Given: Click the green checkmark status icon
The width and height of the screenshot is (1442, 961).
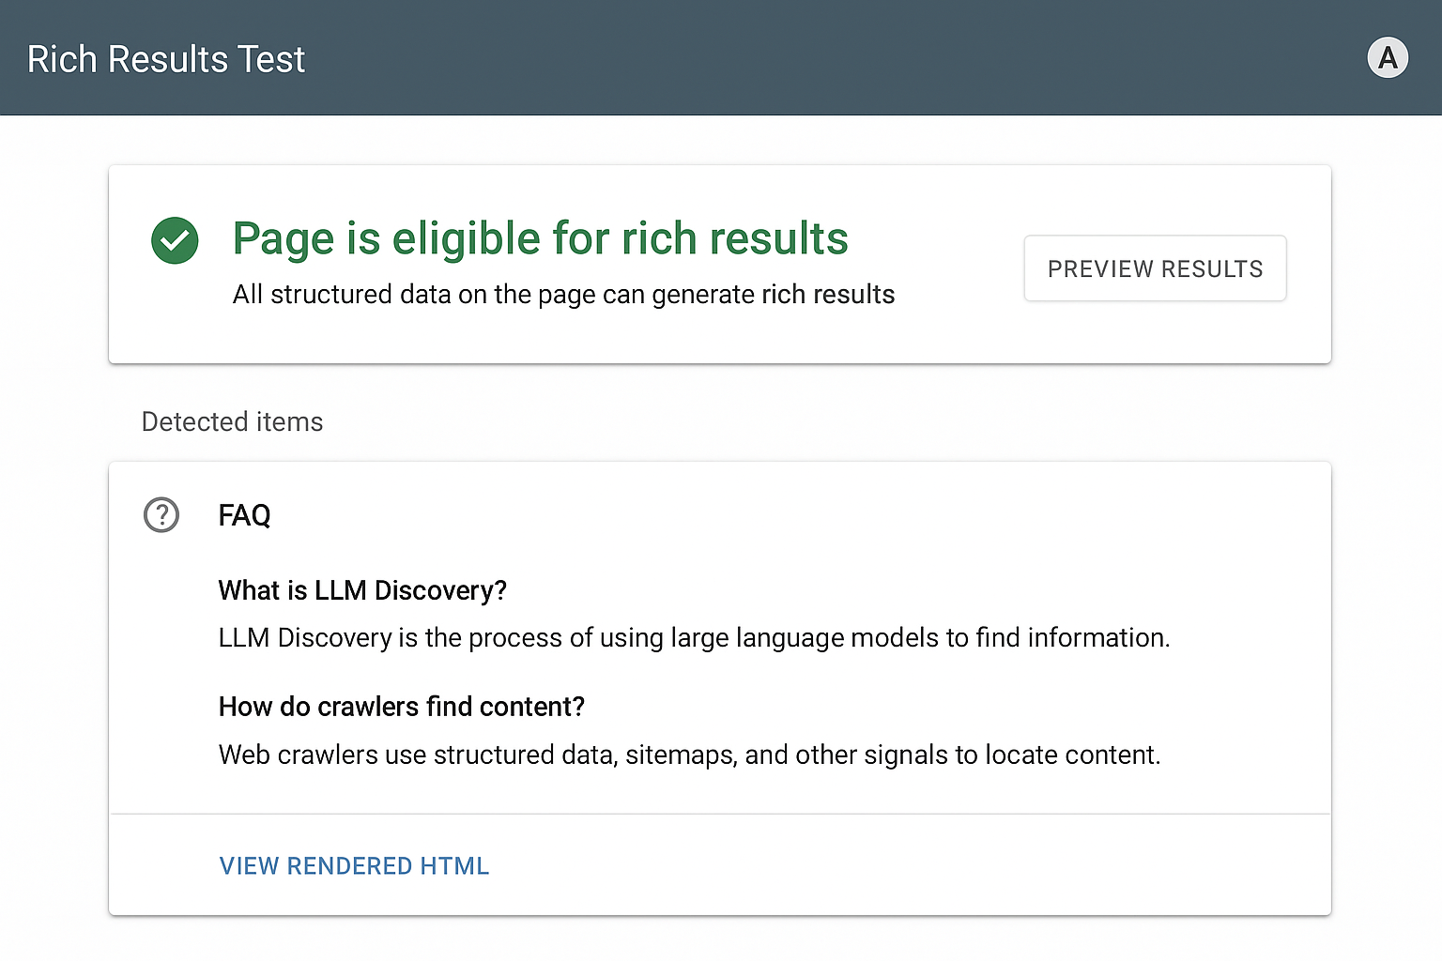Looking at the screenshot, I should [175, 240].
